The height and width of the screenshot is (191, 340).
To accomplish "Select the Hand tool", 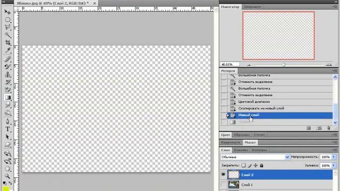I will click(x=7, y=169).
